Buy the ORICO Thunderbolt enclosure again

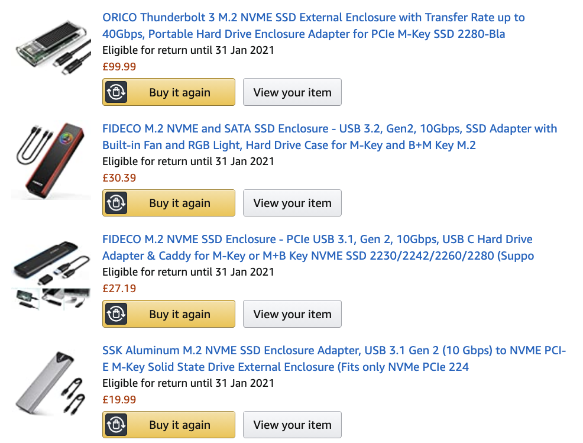click(180, 92)
